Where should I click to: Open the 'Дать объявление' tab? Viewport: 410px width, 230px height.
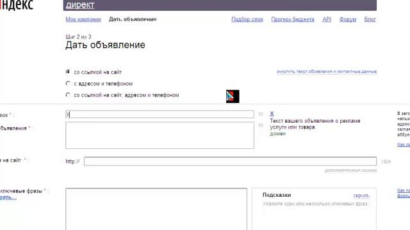click(x=133, y=19)
